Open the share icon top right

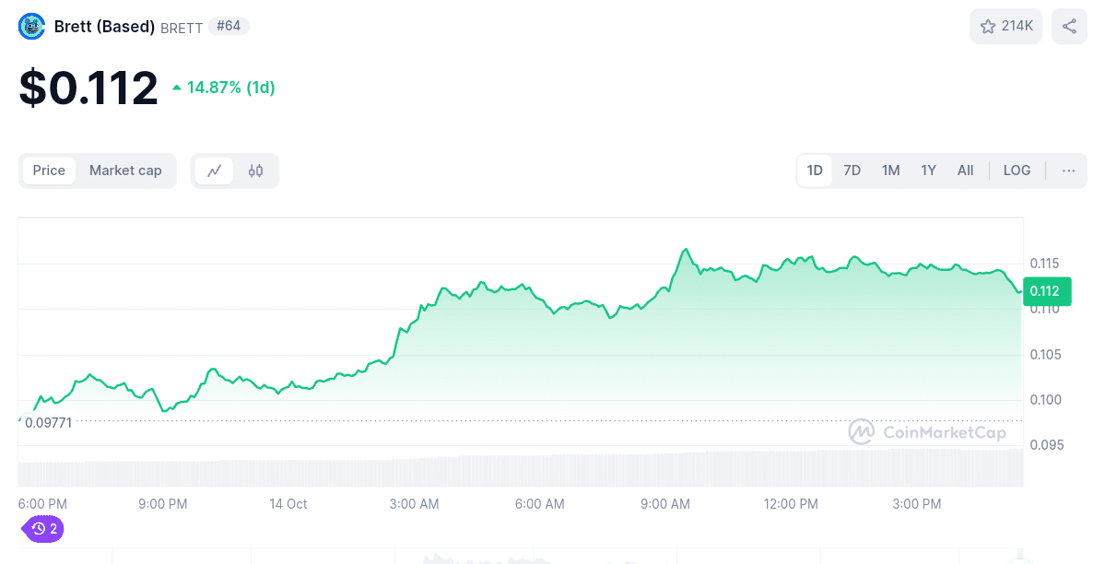click(1068, 26)
